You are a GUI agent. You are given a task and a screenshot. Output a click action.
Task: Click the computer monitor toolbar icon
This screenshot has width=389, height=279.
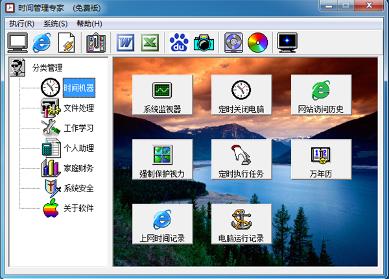coord(18,43)
